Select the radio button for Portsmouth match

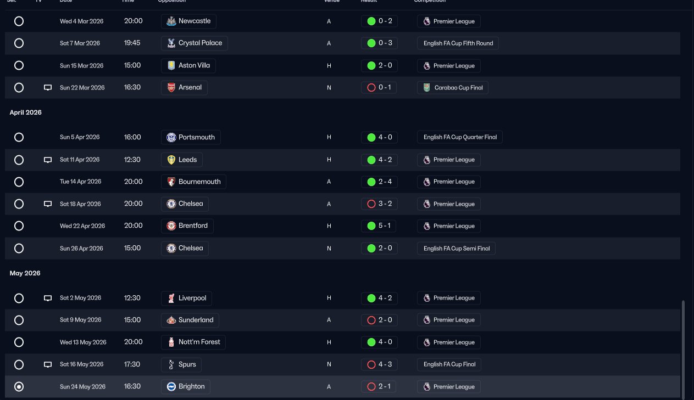[x=19, y=137]
